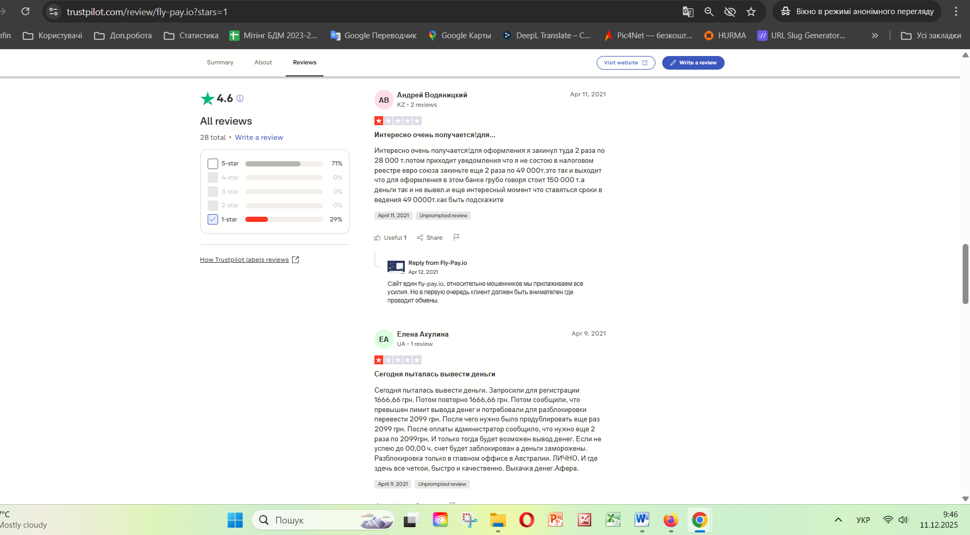Open URL Slug Generator bookmark
The image size is (970, 535).
click(x=801, y=36)
